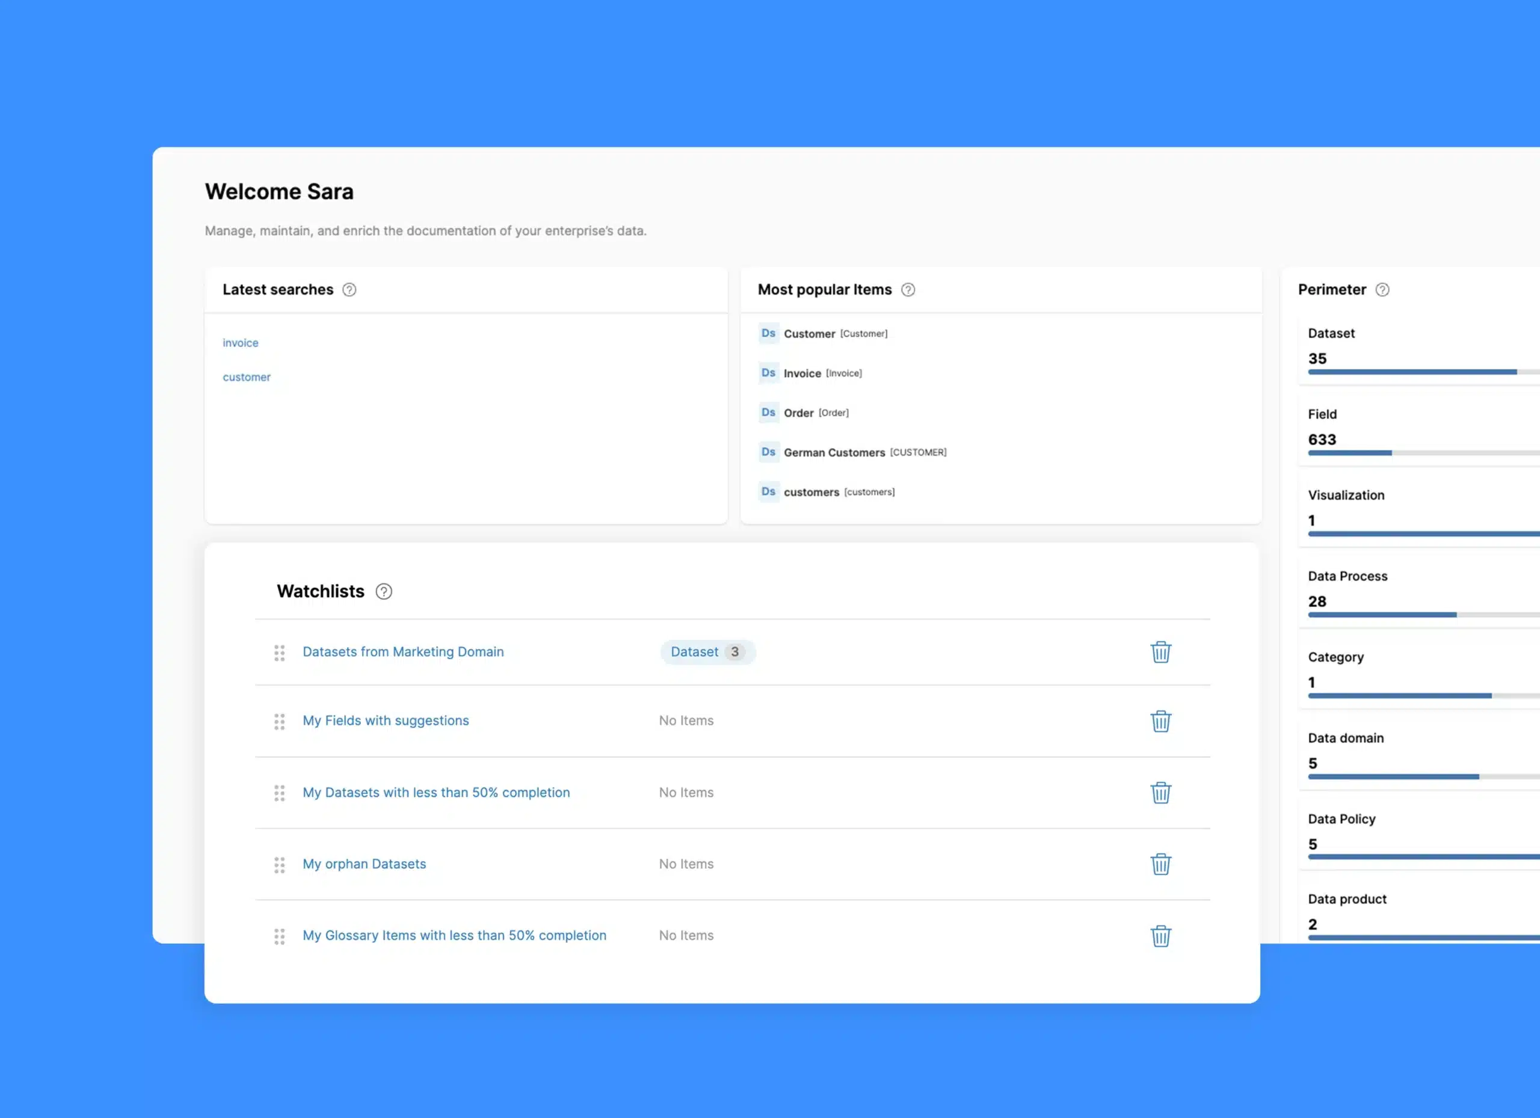
Task: Delete the My Fields with suggestions watchlist
Action: click(1160, 721)
